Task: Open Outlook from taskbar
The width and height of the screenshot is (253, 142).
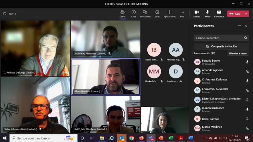Action: point(122,138)
